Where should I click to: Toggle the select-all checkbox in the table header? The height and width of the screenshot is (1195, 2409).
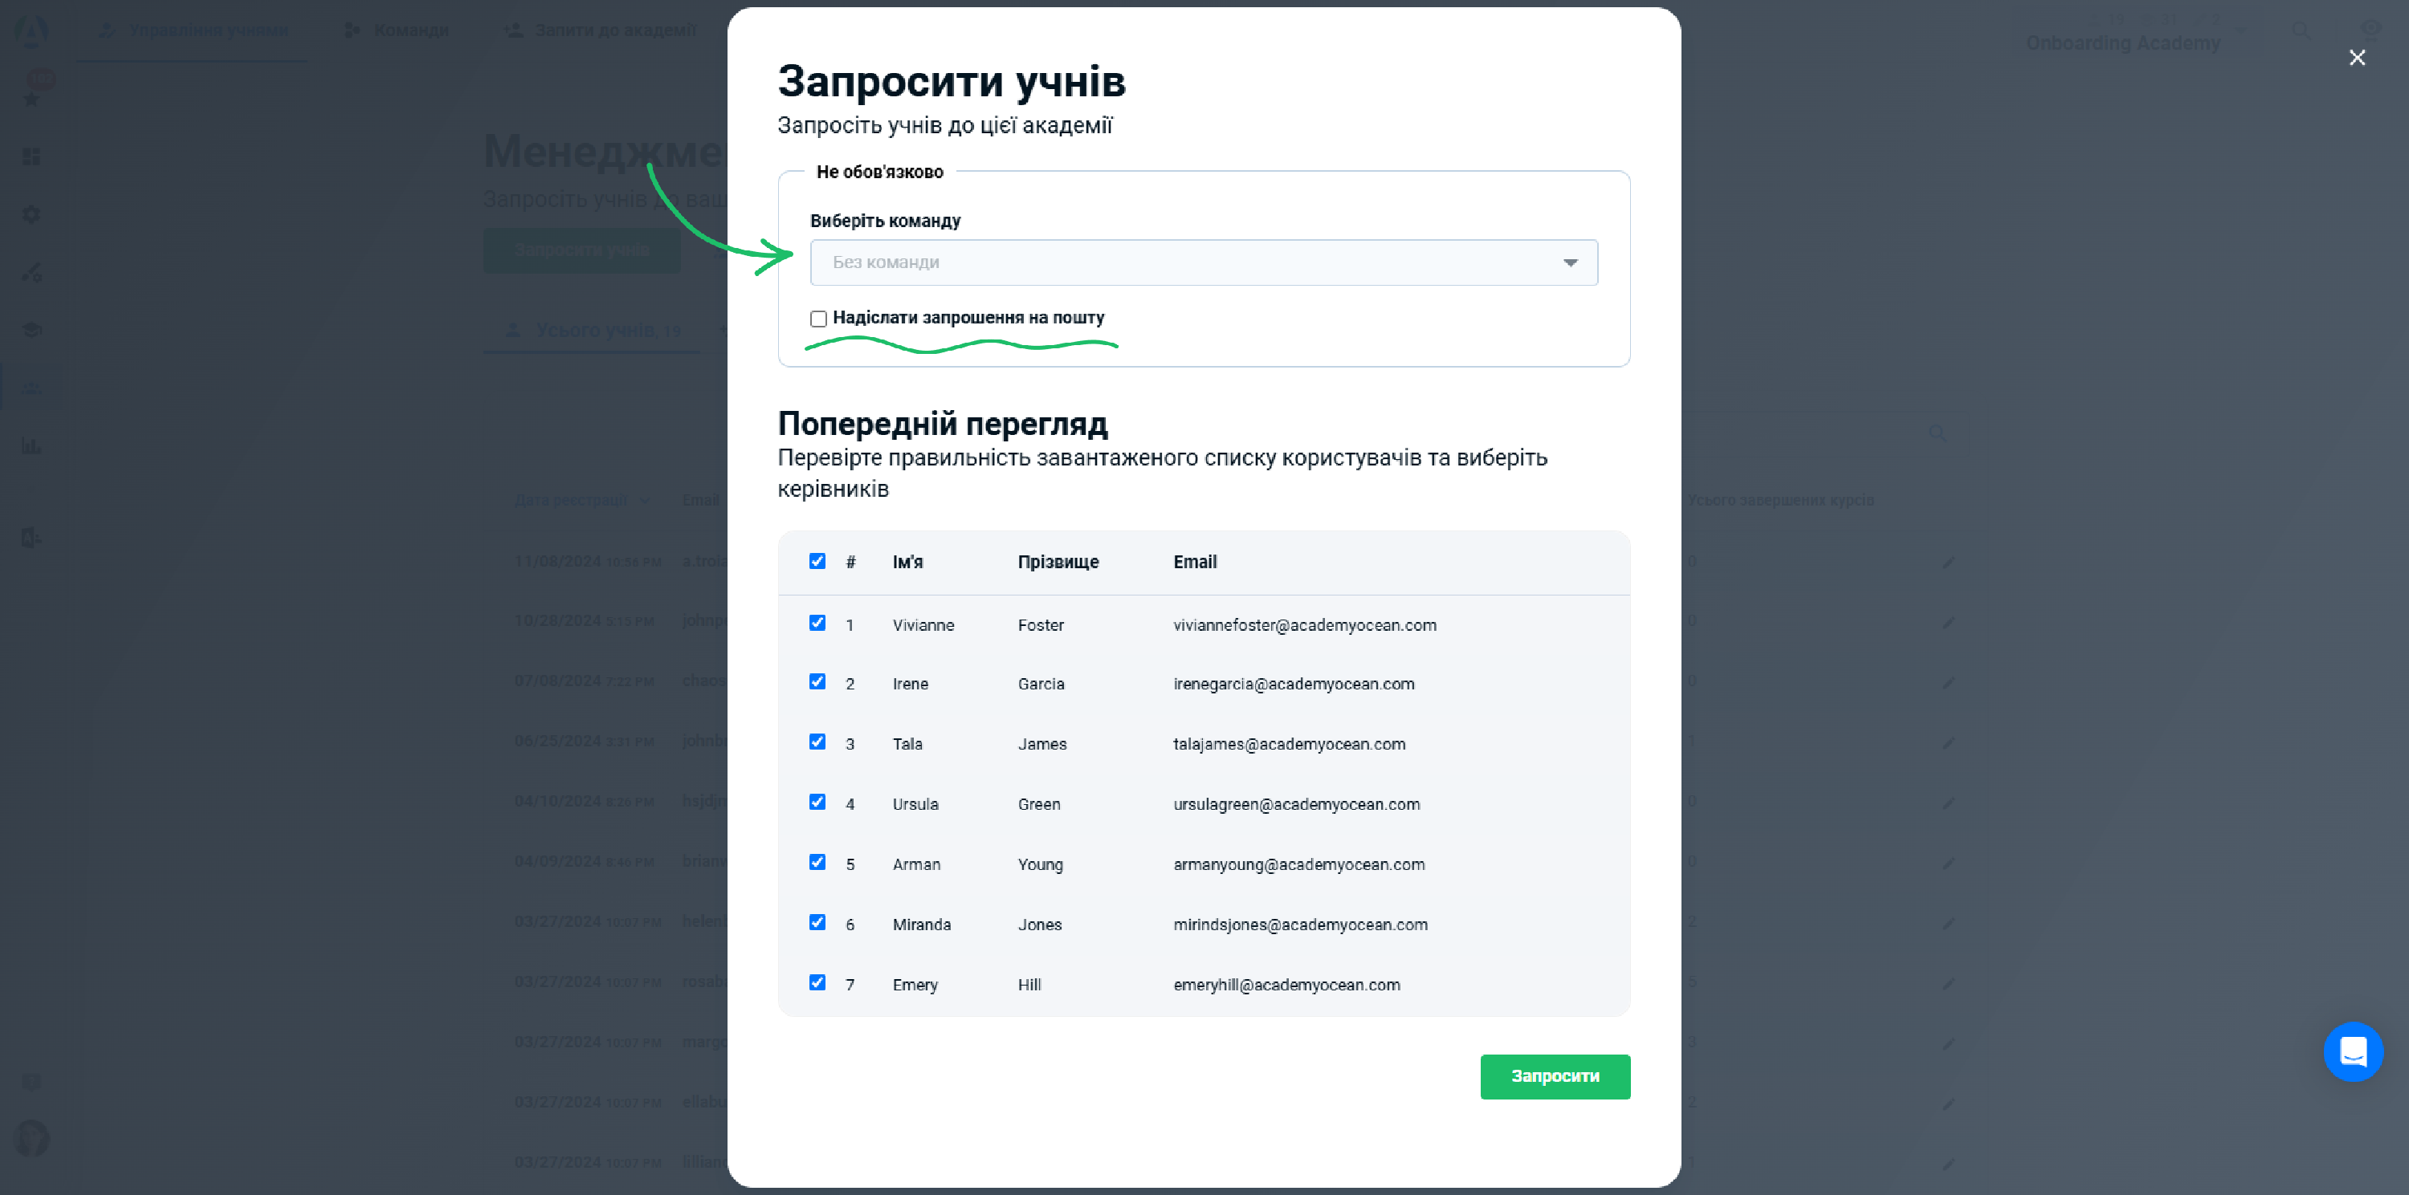[817, 561]
